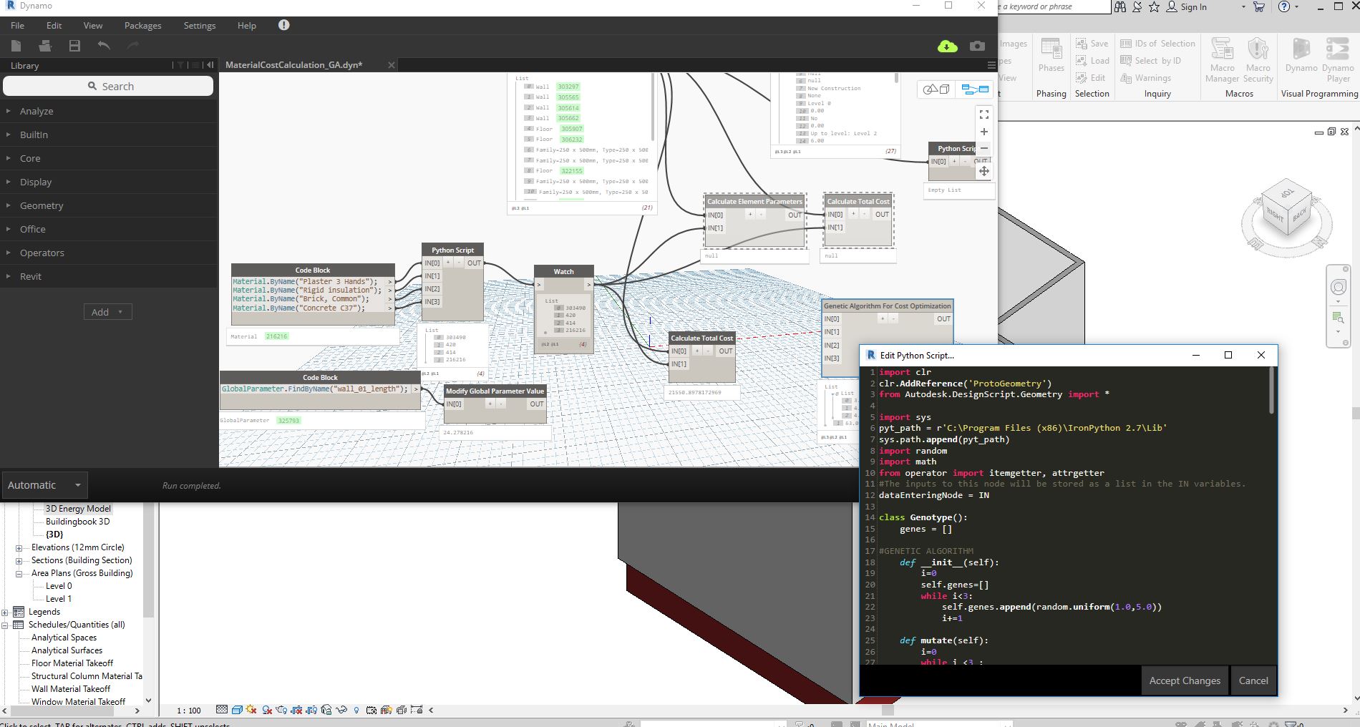
Task: Expand Elevations (12mm Circle) tree node
Action: [19, 548]
